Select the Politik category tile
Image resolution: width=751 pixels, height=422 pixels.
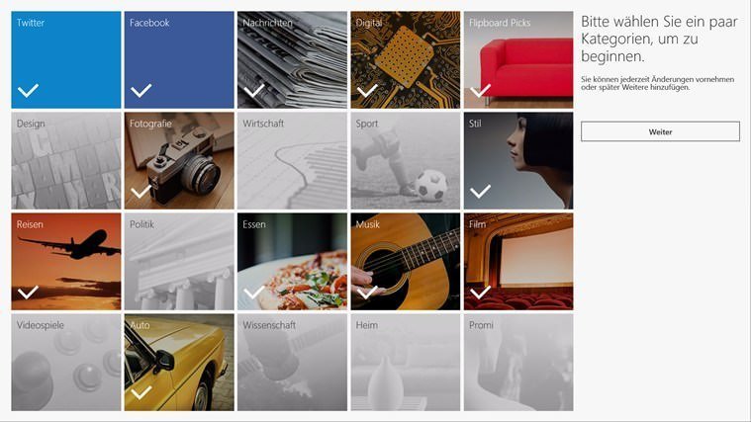179,262
